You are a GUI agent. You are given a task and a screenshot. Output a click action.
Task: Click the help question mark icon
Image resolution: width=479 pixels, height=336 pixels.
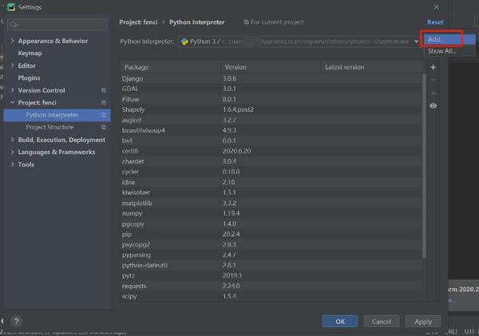[17, 321]
